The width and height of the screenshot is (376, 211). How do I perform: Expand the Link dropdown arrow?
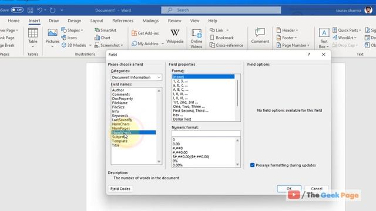[x=227, y=30]
